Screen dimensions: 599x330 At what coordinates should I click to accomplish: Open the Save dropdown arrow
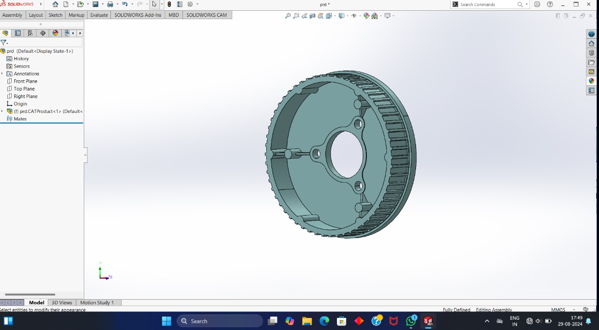[x=102, y=4]
